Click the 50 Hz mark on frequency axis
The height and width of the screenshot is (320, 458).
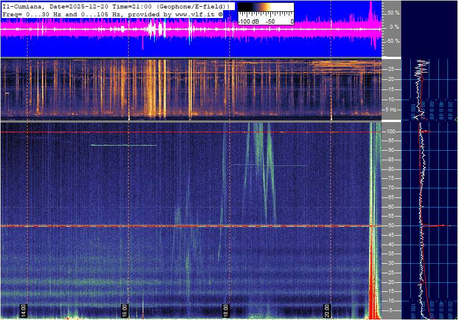coord(391,226)
